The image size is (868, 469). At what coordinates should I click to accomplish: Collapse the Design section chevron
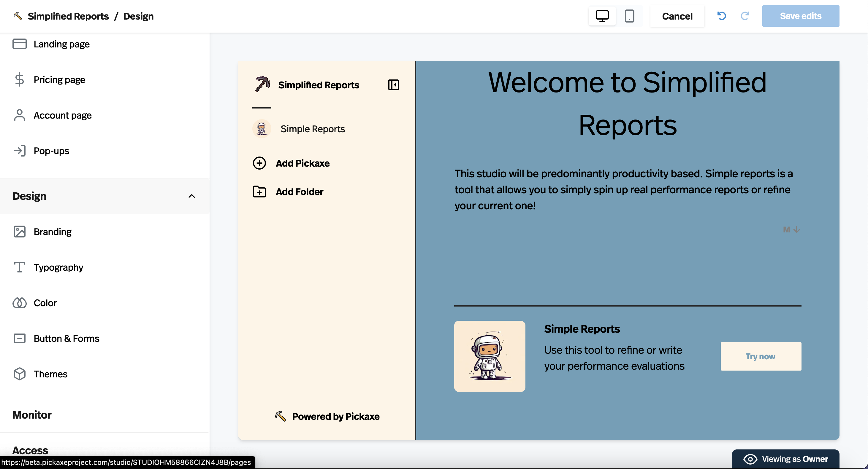click(192, 196)
